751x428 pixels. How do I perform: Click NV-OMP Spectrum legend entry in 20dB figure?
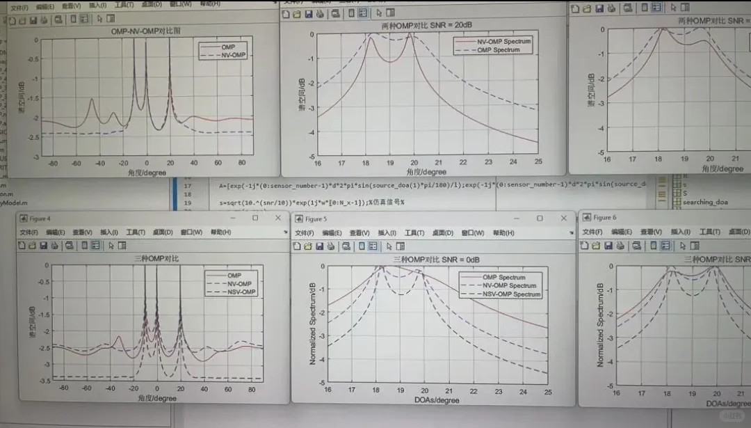pos(493,41)
